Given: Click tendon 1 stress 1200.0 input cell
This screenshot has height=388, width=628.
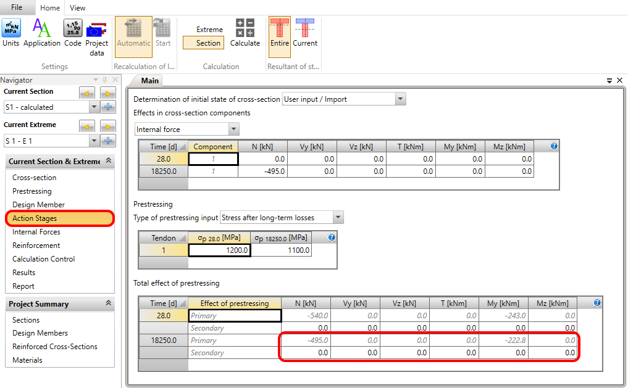Looking at the screenshot, I should point(219,250).
